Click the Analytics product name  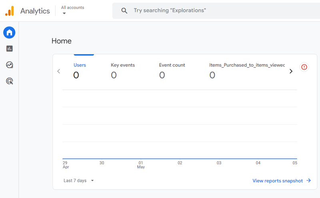[x=35, y=11]
